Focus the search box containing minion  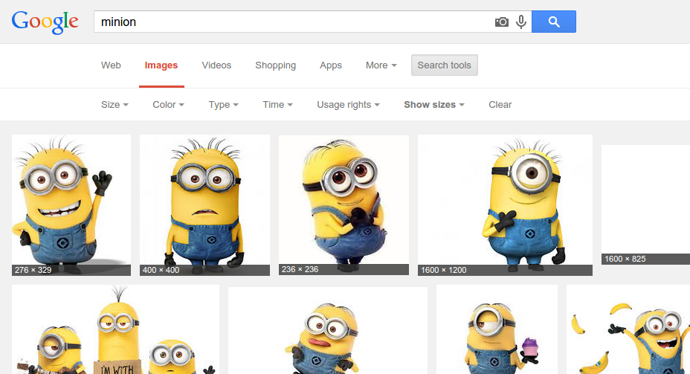pyautogui.click(x=312, y=22)
